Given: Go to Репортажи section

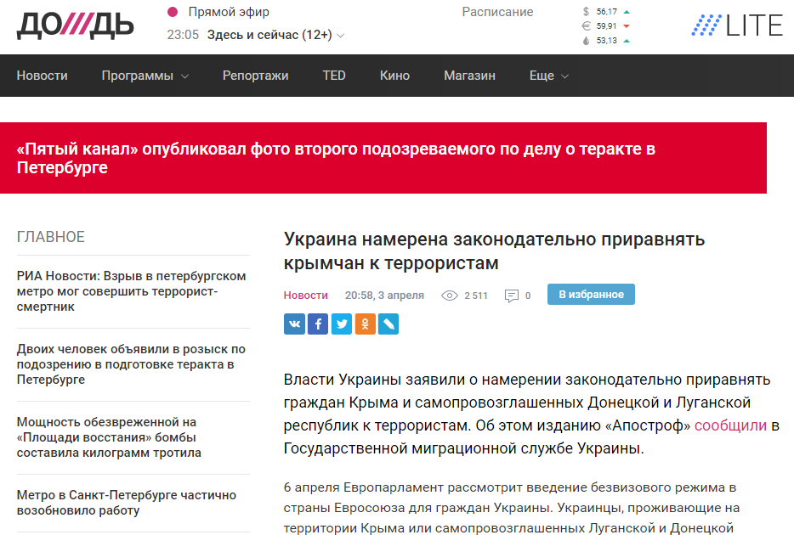Looking at the screenshot, I should tap(255, 76).
